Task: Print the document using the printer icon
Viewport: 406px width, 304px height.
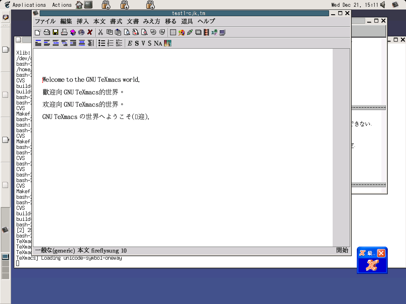Action: [64, 32]
